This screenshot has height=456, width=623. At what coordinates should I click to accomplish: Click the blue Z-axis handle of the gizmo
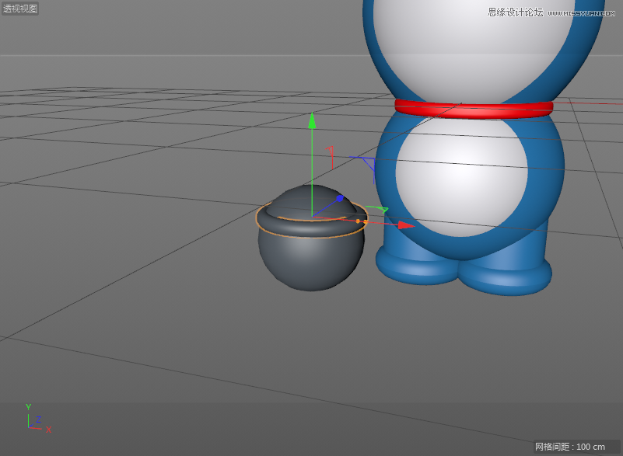(341, 198)
